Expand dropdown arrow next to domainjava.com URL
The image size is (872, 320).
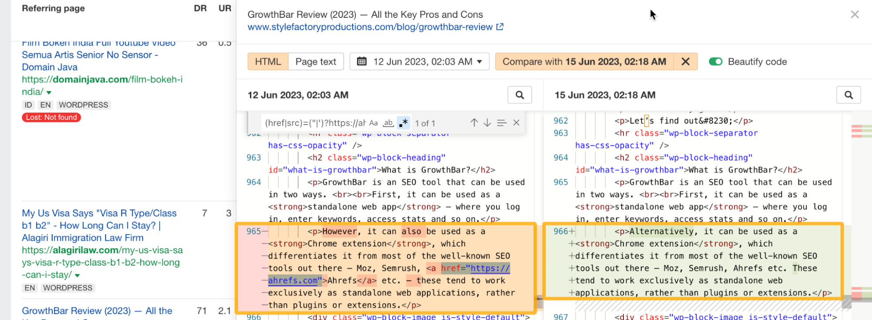coord(49,92)
